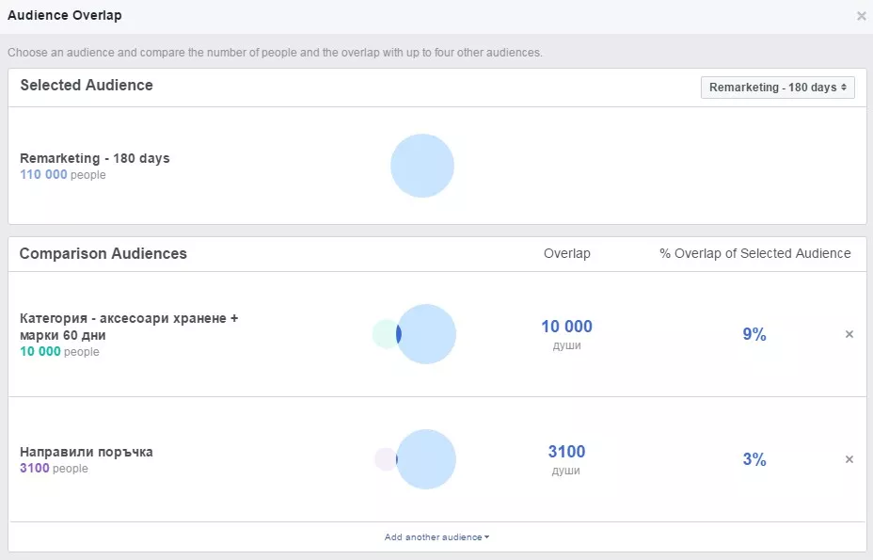The width and height of the screenshot is (873, 560).
Task: Select the Направили поръчка audience name
Action: (x=87, y=452)
